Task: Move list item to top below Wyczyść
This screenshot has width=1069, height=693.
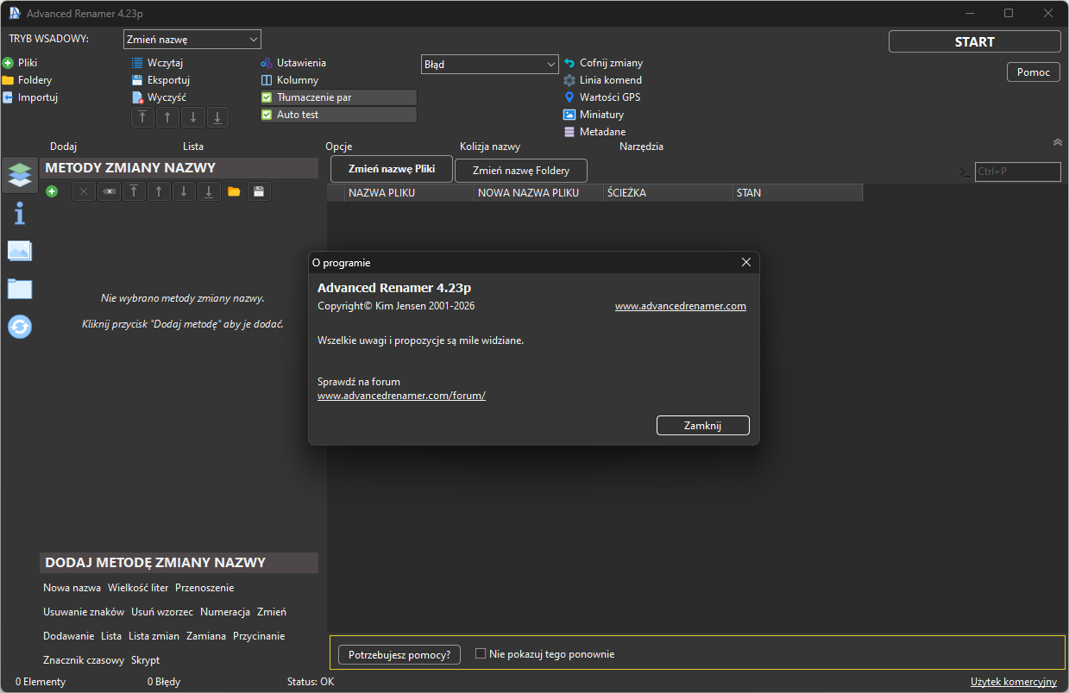Action: coord(142,117)
